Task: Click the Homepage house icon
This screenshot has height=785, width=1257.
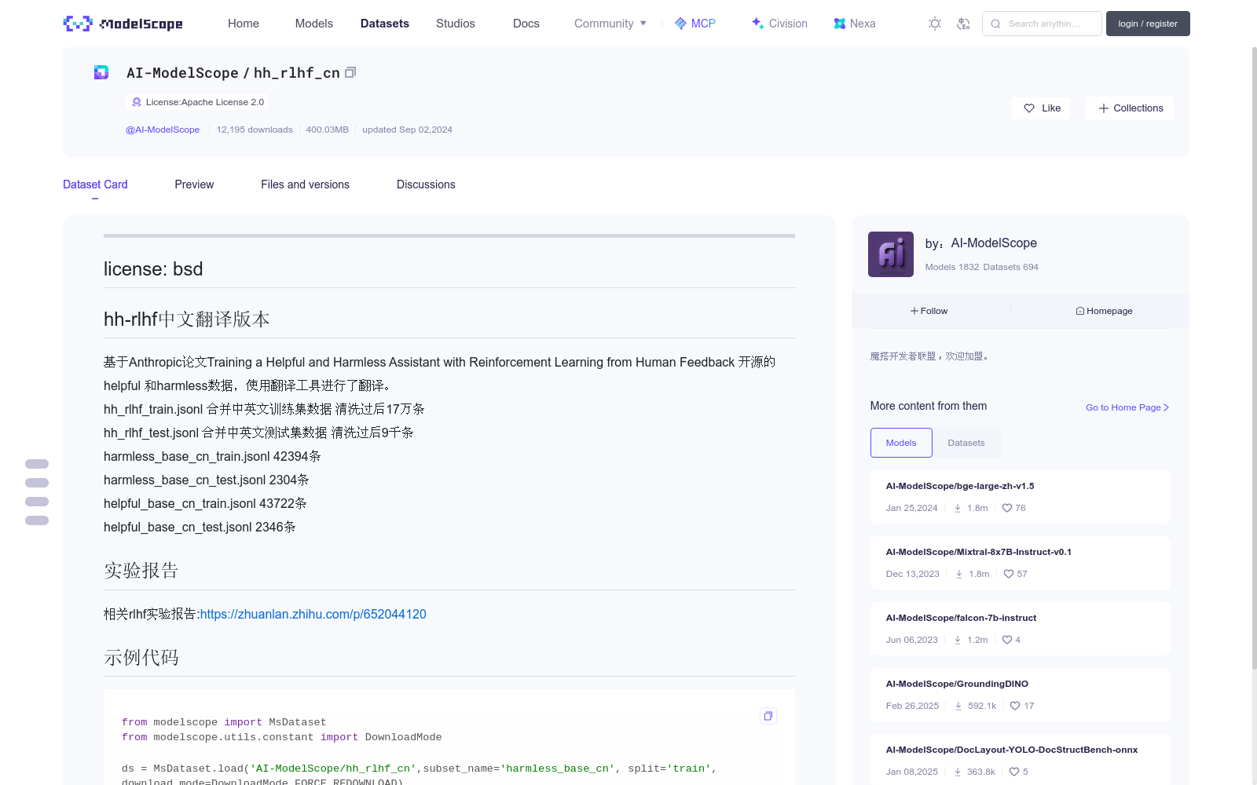Action: click(1080, 311)
